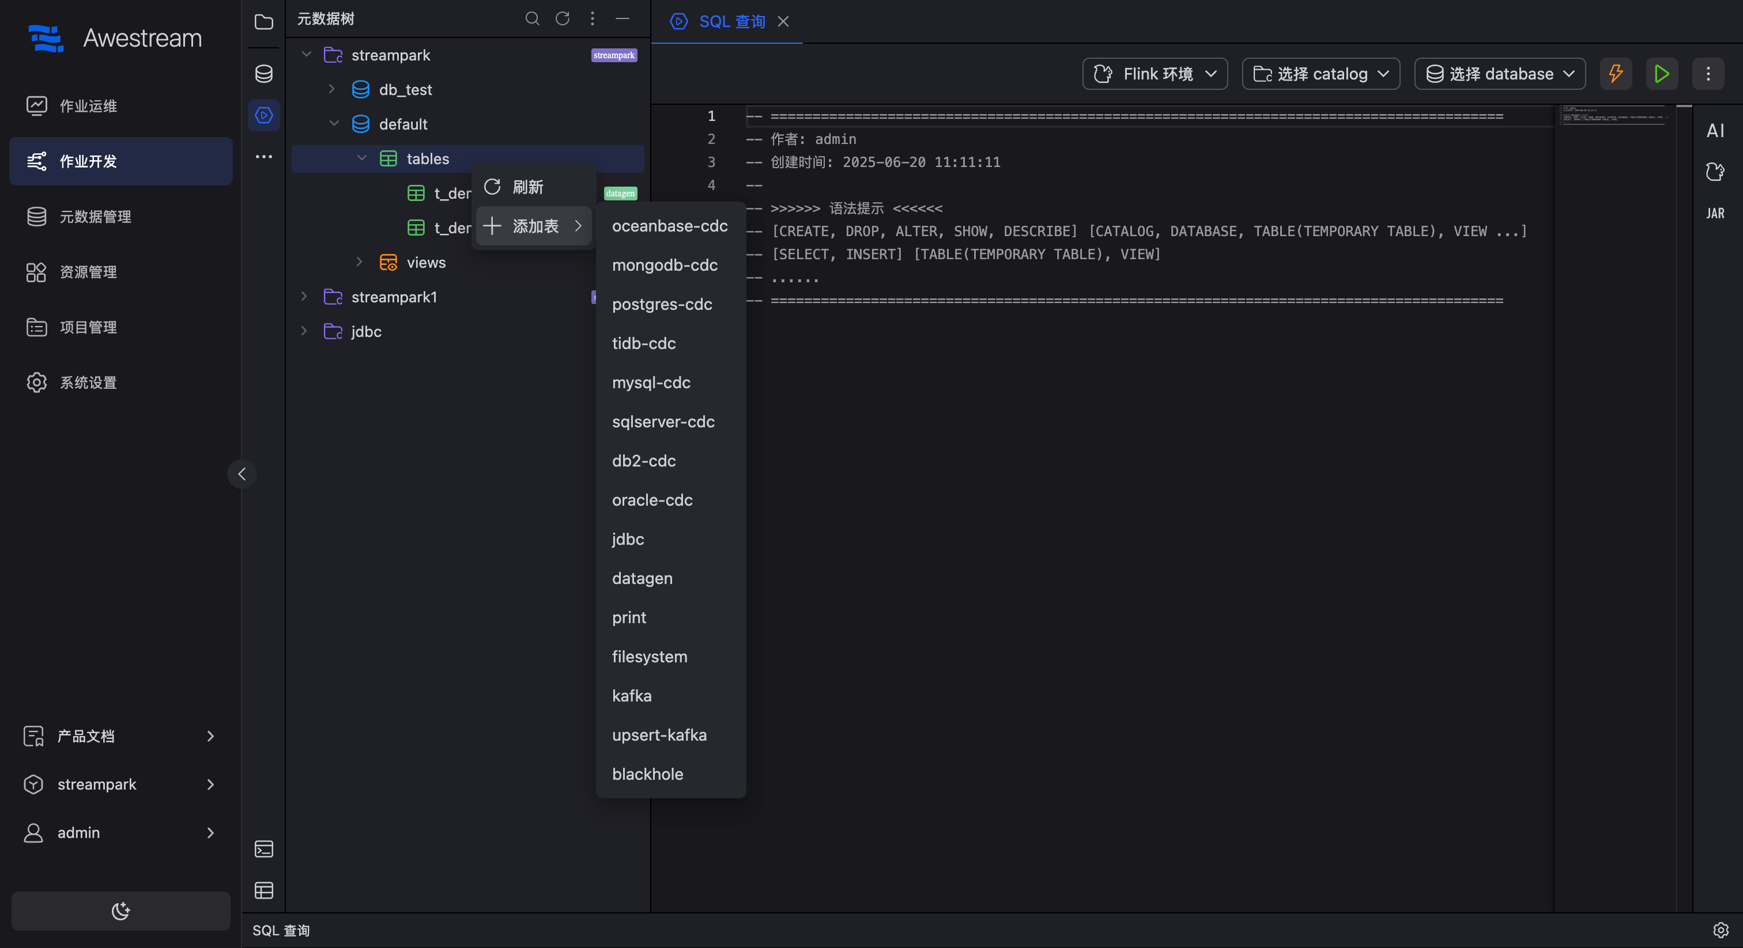Go to 作业开发 in sidebar

pyautogui.click(x=120, y=162)
